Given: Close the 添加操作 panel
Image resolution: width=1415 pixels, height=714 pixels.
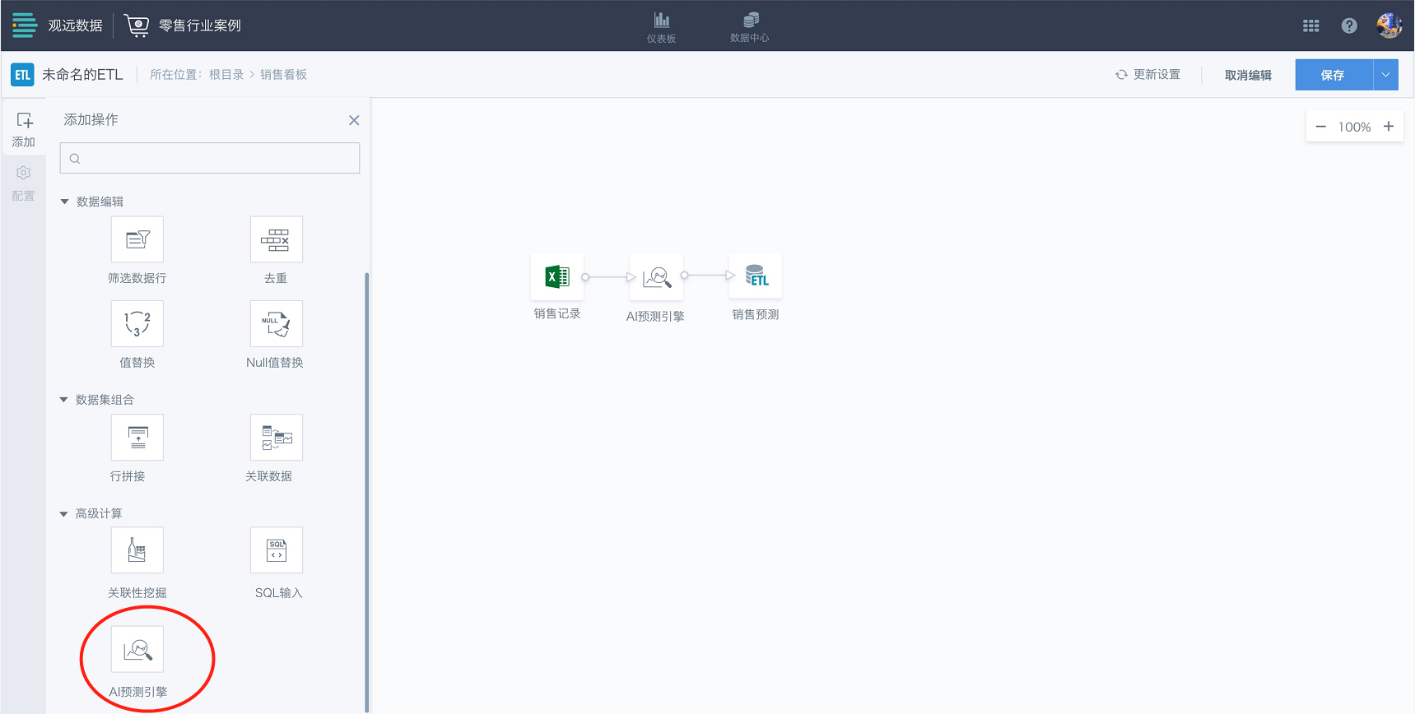Looking at the screenshot, I should [354, 120].
